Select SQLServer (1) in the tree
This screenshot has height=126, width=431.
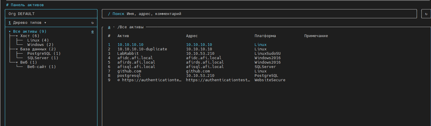click(43, 58)
